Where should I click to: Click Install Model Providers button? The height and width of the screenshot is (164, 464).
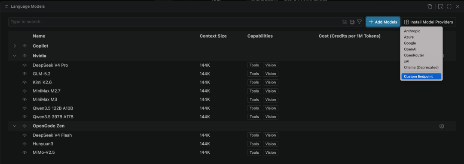pyautogui.click(x=428, y=22)
